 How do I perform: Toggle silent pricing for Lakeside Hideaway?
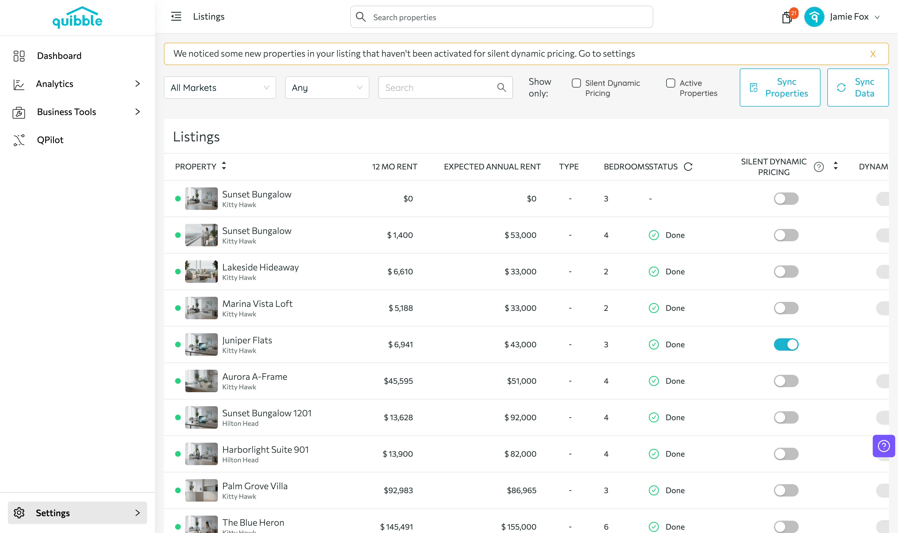[x=786, y=272]
